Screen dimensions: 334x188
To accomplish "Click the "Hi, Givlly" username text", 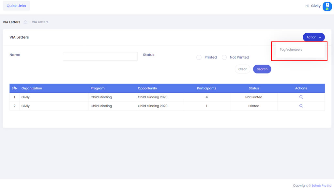I will (x=313, y=6).
